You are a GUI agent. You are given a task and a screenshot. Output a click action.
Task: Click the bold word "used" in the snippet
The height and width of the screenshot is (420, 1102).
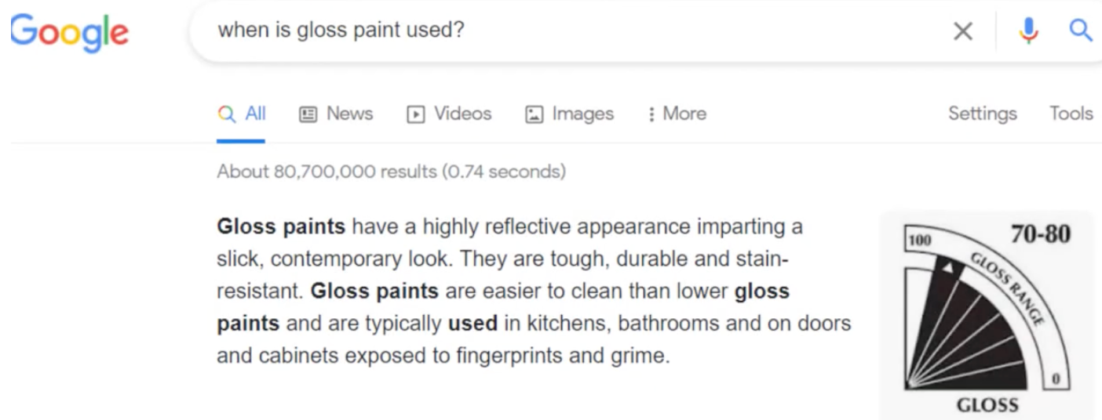click(473, 323)
